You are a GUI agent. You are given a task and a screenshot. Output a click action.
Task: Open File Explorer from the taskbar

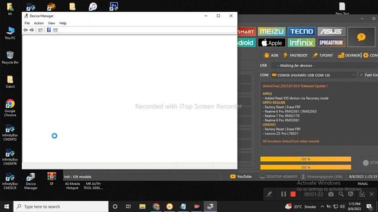pyautogui.click(x=142, y=207)
